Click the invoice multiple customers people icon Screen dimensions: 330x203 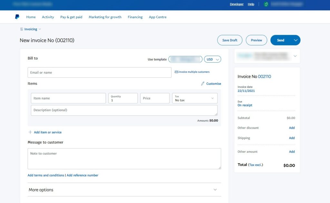click(x=176, y=72)
